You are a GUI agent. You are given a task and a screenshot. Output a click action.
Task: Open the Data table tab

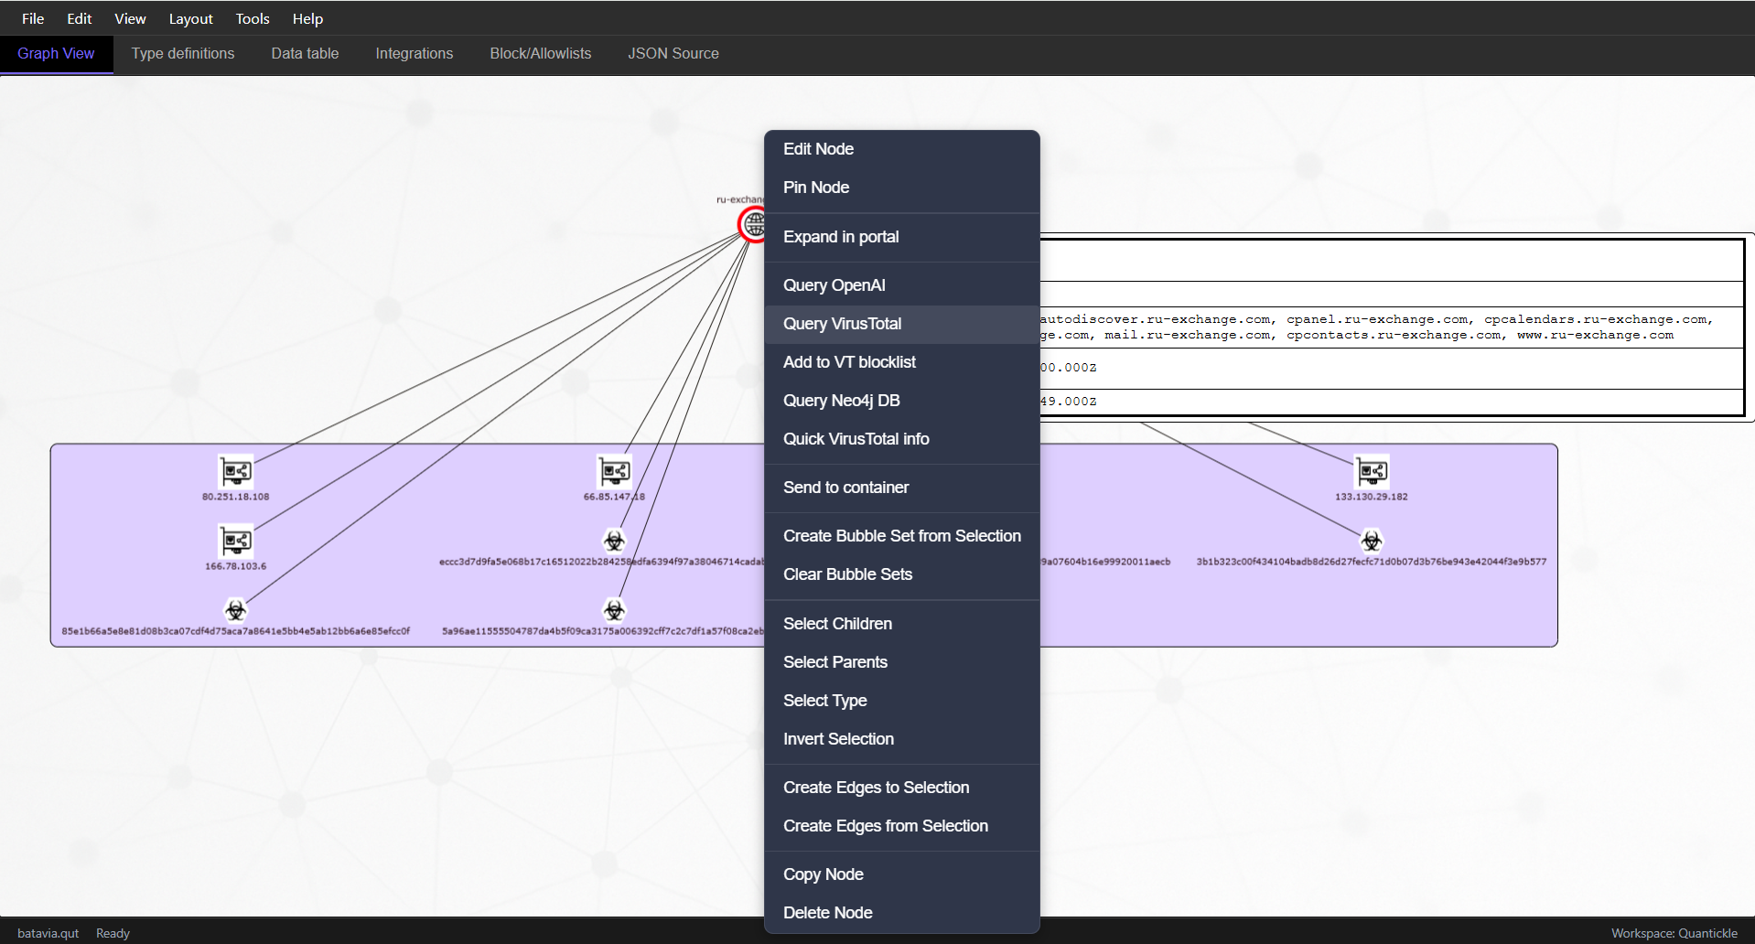click(305, 54)
